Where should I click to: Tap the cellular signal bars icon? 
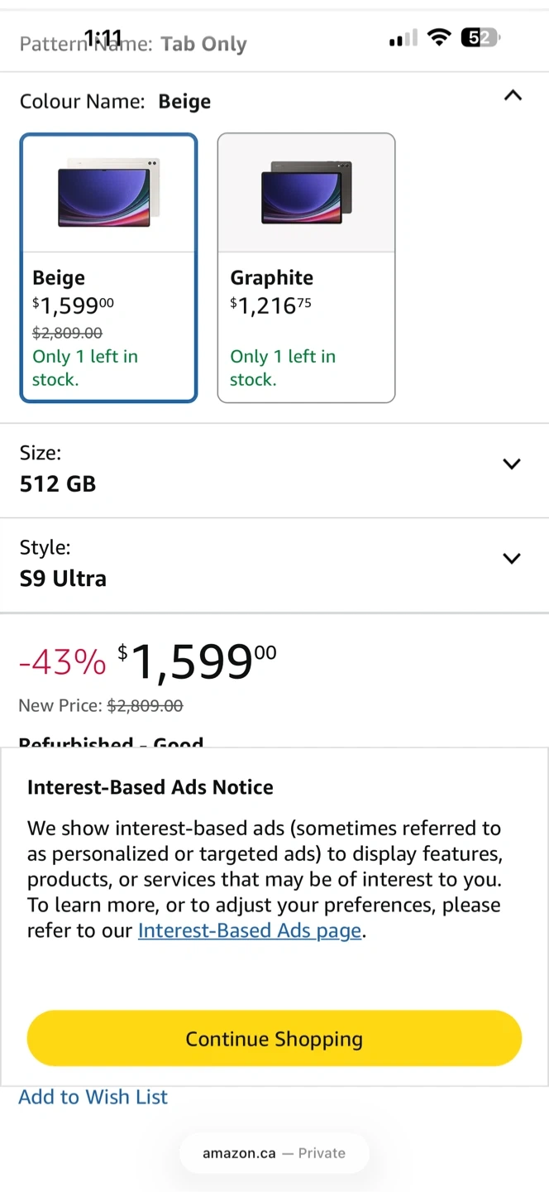click(x=403, y=38)
